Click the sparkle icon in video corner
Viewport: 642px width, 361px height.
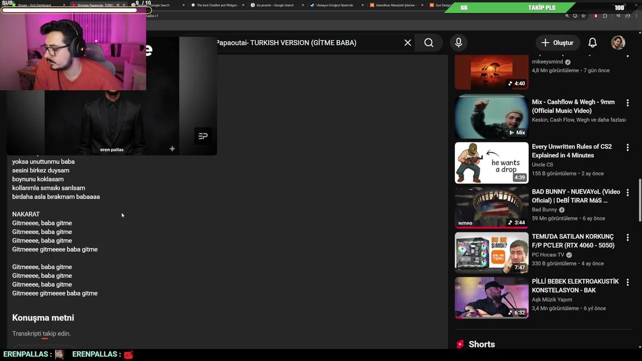pos(172,148)
